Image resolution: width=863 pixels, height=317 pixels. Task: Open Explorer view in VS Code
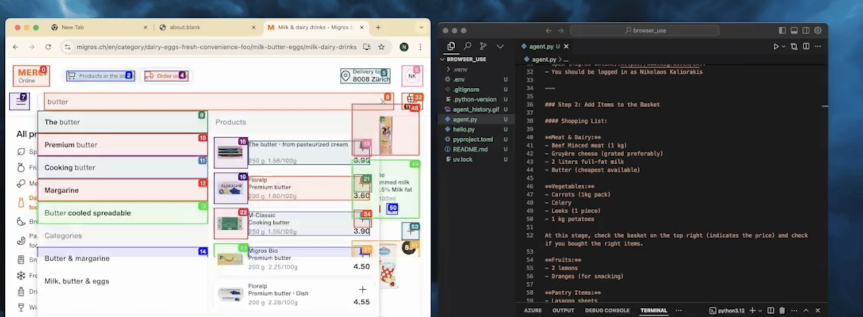point(451,46)
